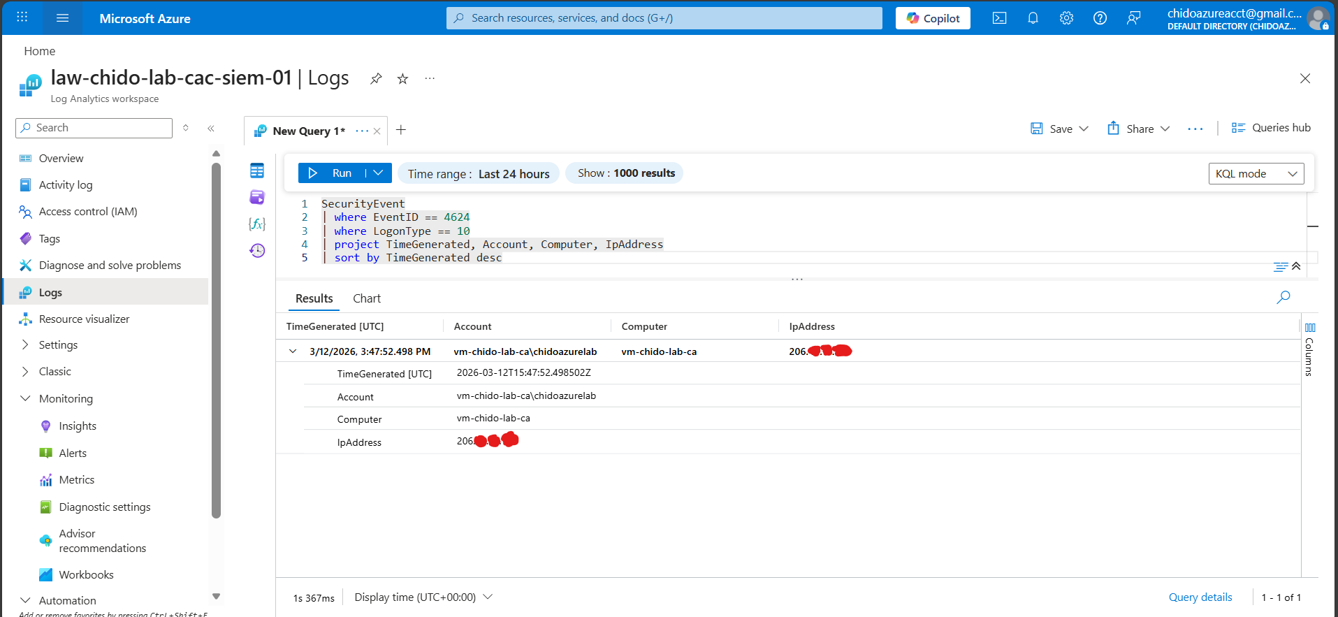Open the functions fx side panel
The width and height of the screenshot is (1338, 617).
click(257, 224)
